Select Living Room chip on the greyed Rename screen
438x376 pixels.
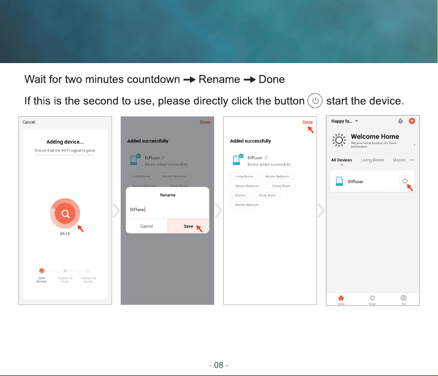[141, 176]
